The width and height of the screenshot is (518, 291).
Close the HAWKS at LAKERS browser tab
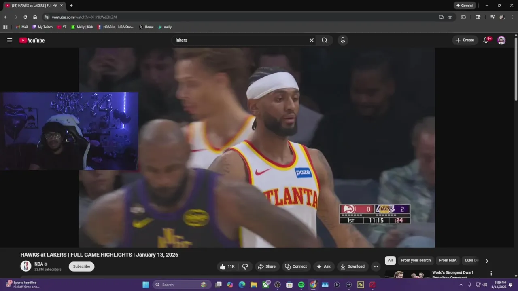pos(62,6)
